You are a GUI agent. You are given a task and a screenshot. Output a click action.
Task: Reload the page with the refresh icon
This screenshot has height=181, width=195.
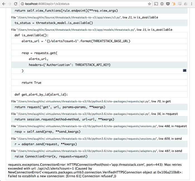16,4
